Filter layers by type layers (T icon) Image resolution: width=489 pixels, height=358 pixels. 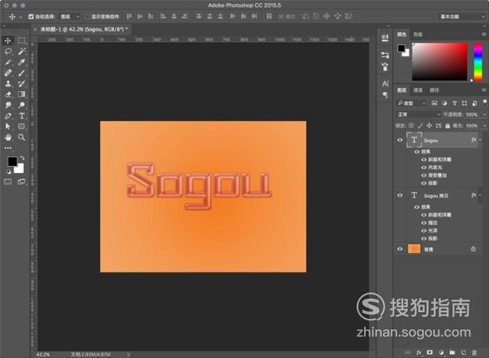(454, 103)
